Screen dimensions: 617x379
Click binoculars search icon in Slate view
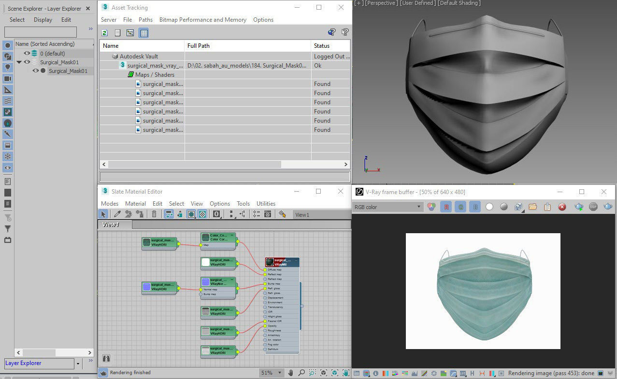pyautogui.click(x=106, y=358)
